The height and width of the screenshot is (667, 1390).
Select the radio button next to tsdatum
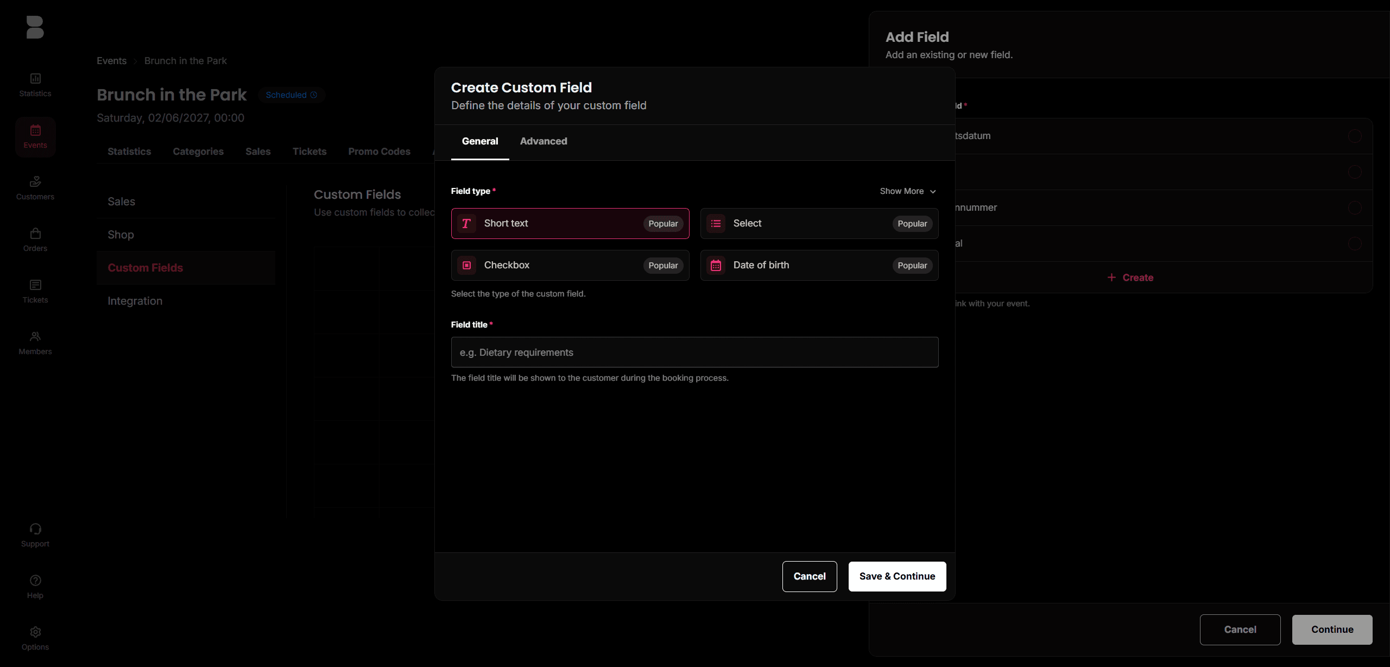pyautogui.click(x=1354, y=136)
